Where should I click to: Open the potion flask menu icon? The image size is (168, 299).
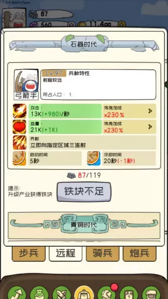tap(39, 293)
